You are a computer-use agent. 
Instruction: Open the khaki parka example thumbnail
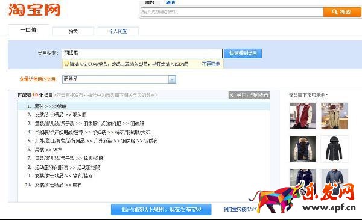pyautogui.click(x=334, y=116)
